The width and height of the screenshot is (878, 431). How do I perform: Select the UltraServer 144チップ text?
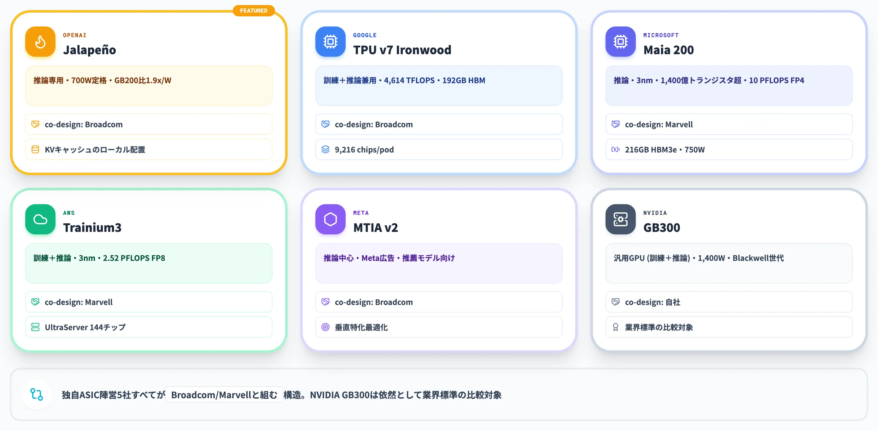[85, 327]
